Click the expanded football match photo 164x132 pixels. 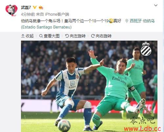(x=89, y=86)
